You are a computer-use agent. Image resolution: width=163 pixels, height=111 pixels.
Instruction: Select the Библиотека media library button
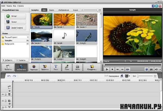pyautogui.click(x=21, y=68)
